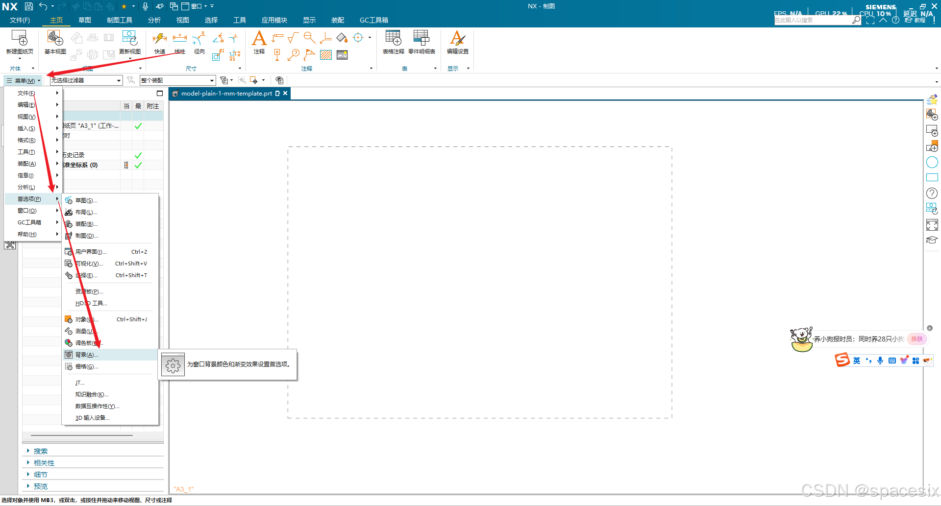Screen dimensions: 941x506
Task: Choose 栅格(G)... from preferences submenu
Action: 110,366
